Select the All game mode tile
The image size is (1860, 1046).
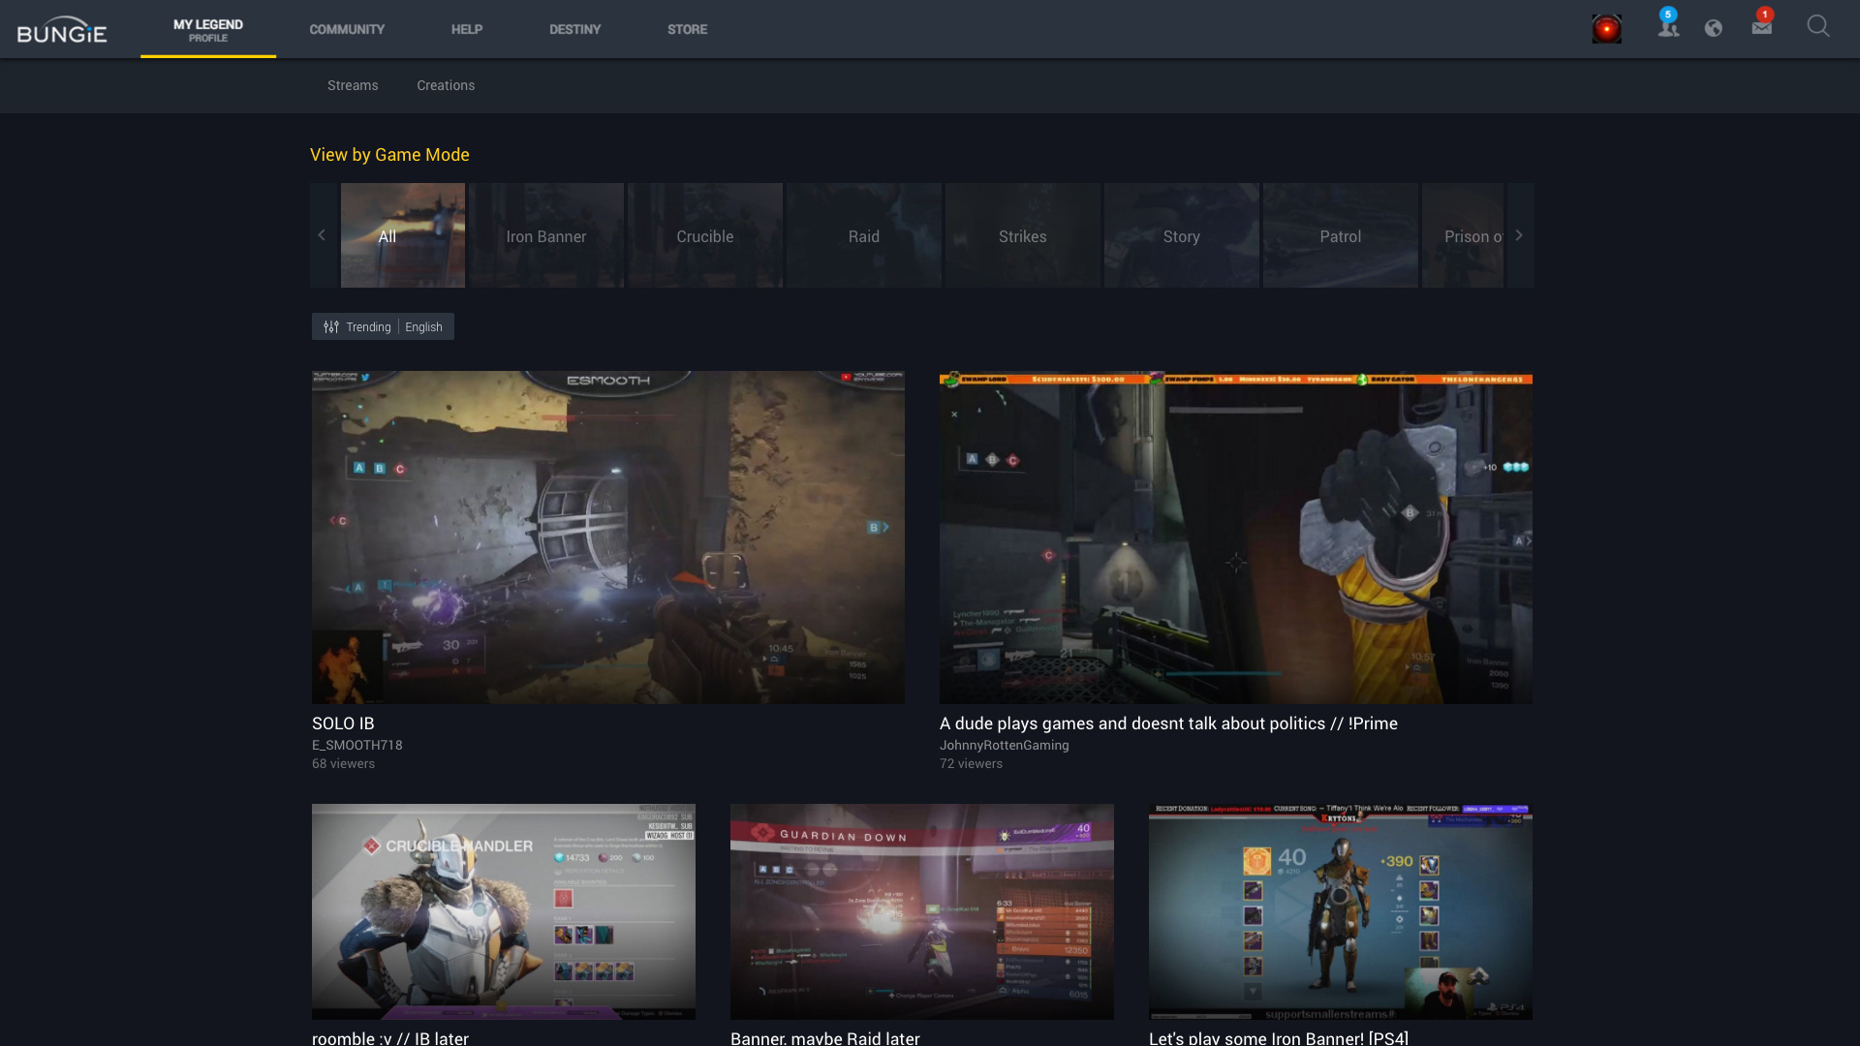coord(403,235)
